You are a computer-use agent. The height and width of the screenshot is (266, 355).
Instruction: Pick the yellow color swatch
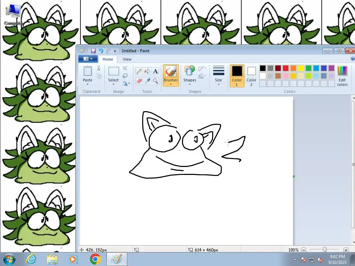click(x=301, y=68)
